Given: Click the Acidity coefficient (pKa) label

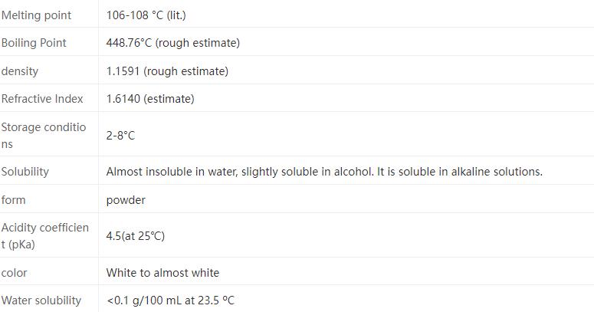Looking at the screenshot, I should (x=44, y=236).
